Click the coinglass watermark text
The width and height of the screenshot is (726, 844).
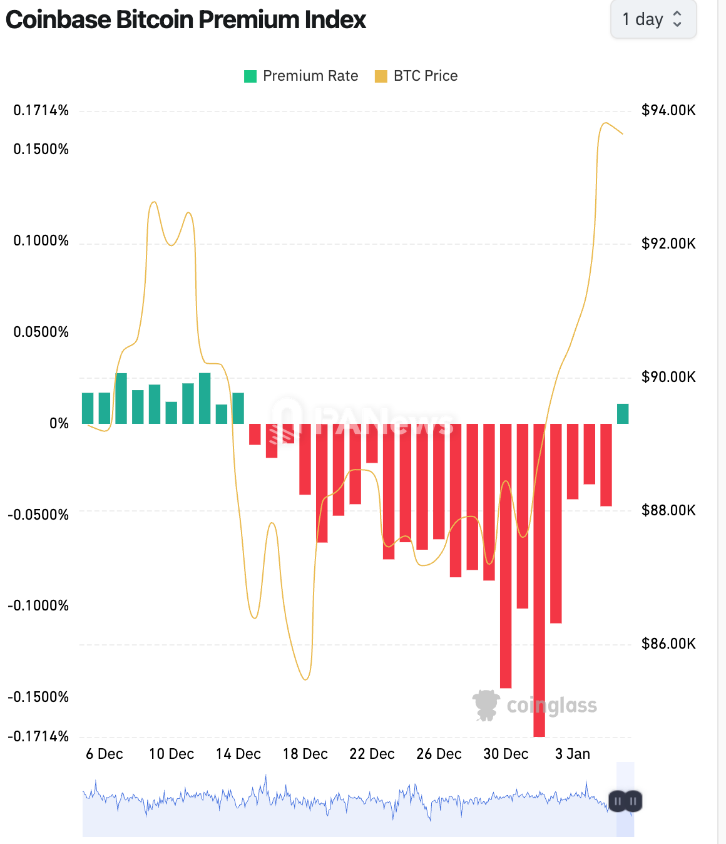[551, 706]
